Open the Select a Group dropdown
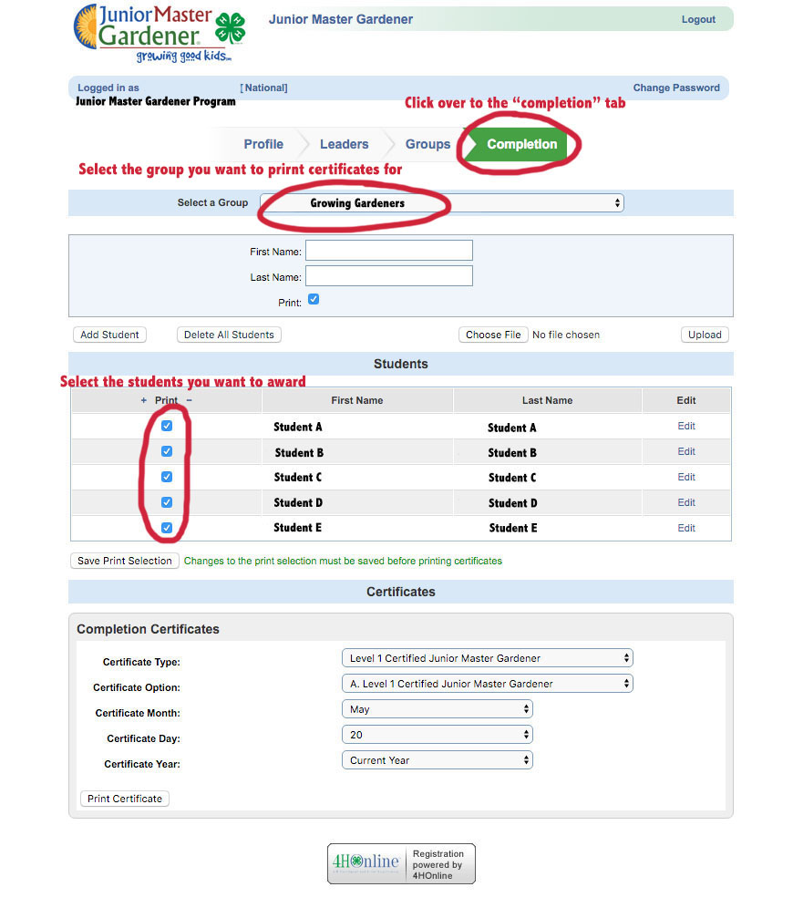This screenshot has width=793, height=918. (x=442, y=203)
